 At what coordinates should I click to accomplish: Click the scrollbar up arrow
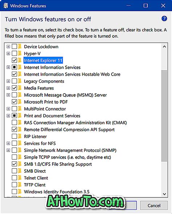pyautogui.click(x=164, y=47)
